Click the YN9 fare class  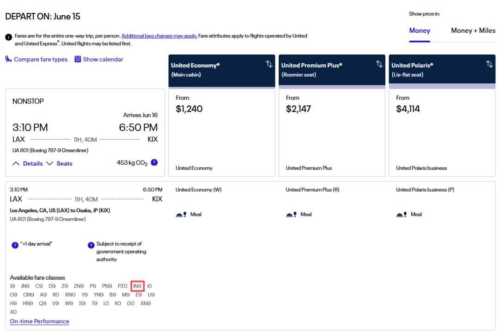(x=98, y=295)
